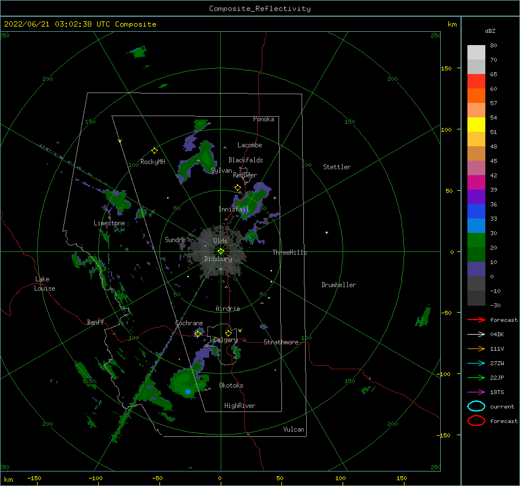Select the RedDeer city label
520x486 pixels.
(x=245, y=175)
